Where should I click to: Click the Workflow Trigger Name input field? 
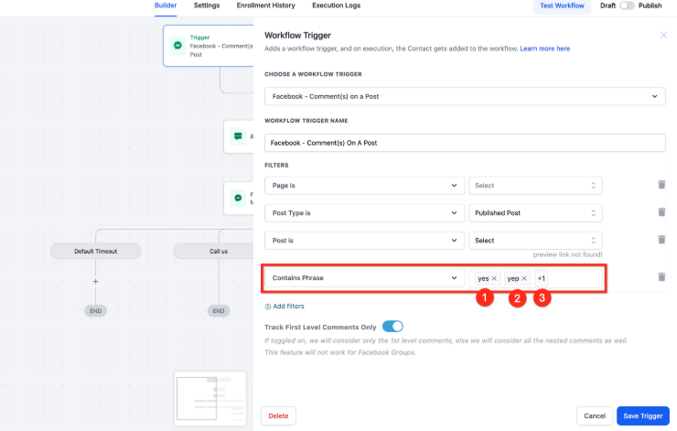464,143
